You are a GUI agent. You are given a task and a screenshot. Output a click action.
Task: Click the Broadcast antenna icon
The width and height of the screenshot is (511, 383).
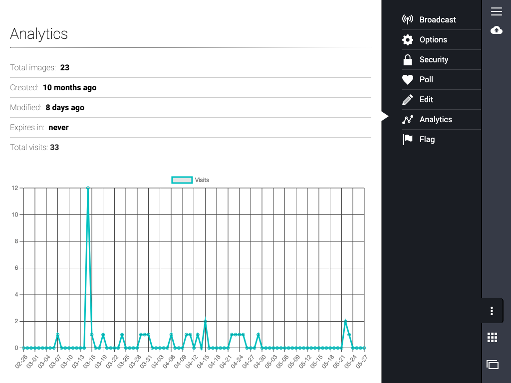(x=407, y=19)
